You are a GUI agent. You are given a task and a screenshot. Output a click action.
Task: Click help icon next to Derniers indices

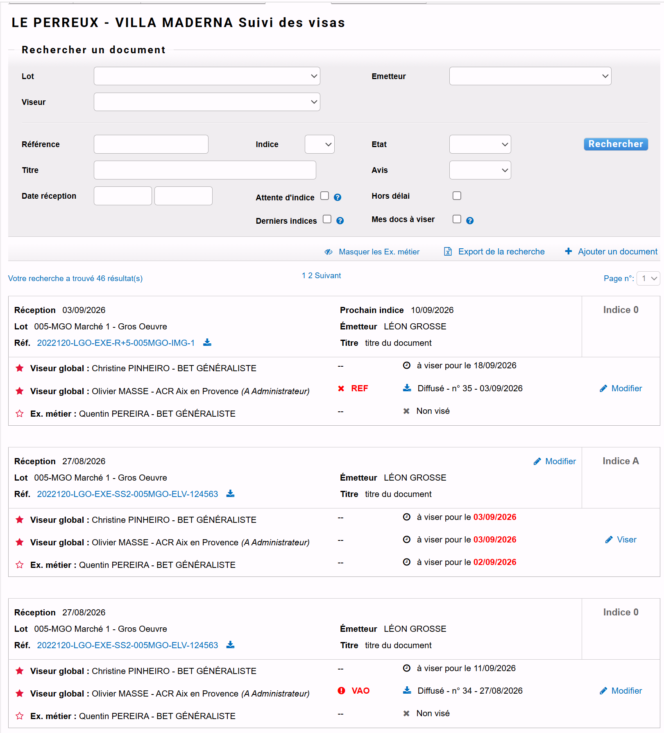(x=340, y=220)
